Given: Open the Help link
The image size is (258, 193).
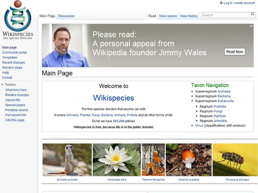Looking at the screenshot, I should coord(6,73).
